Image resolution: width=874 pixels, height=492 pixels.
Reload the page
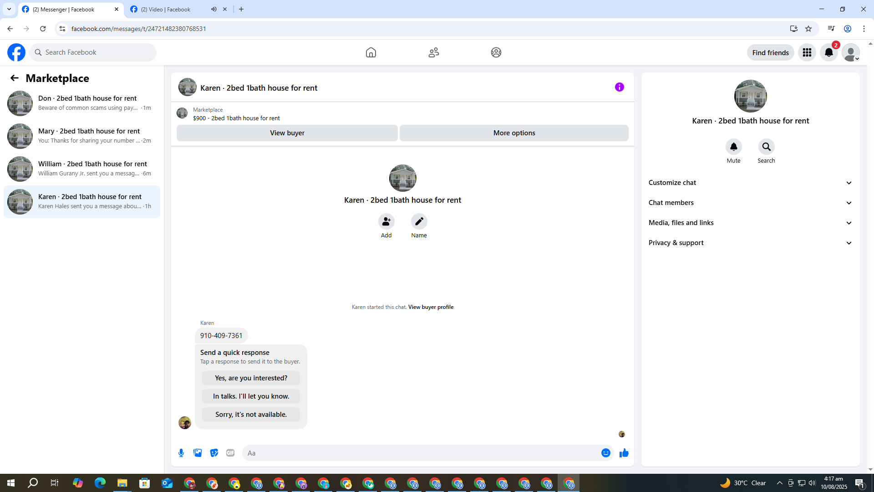pyautogui.click(x=43, y=29)
